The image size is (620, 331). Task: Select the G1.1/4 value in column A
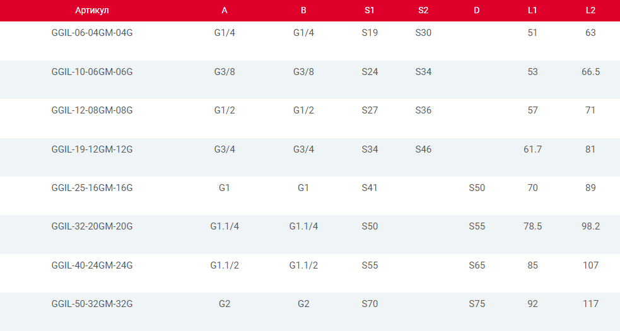(x=225, y=226)
